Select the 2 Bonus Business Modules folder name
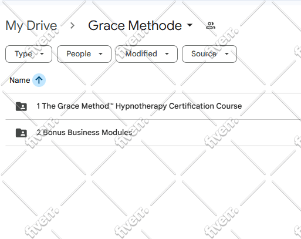301x239 pixels. (84, 133)
